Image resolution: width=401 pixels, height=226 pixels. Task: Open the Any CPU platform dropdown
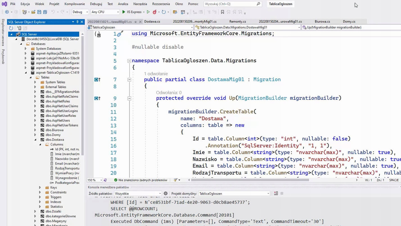pyautogui.click(x=105, y=12)
